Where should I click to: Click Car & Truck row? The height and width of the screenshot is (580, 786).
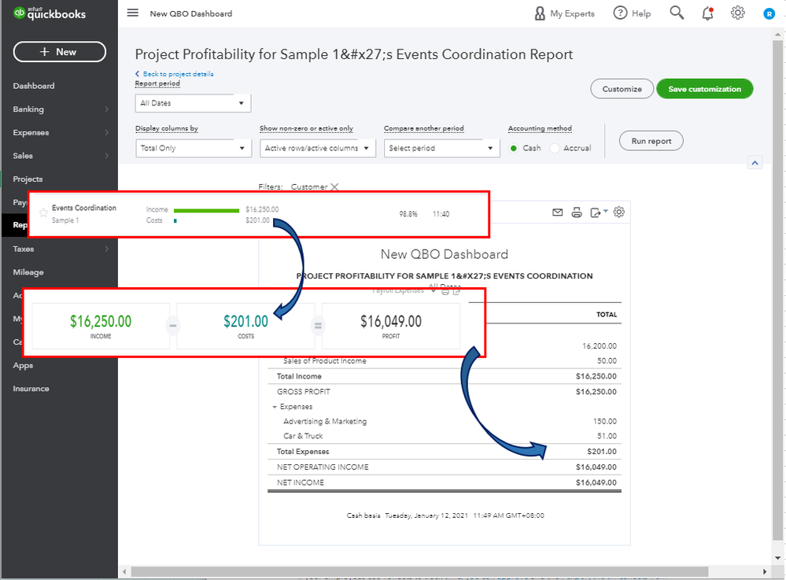tap(444, 436)
